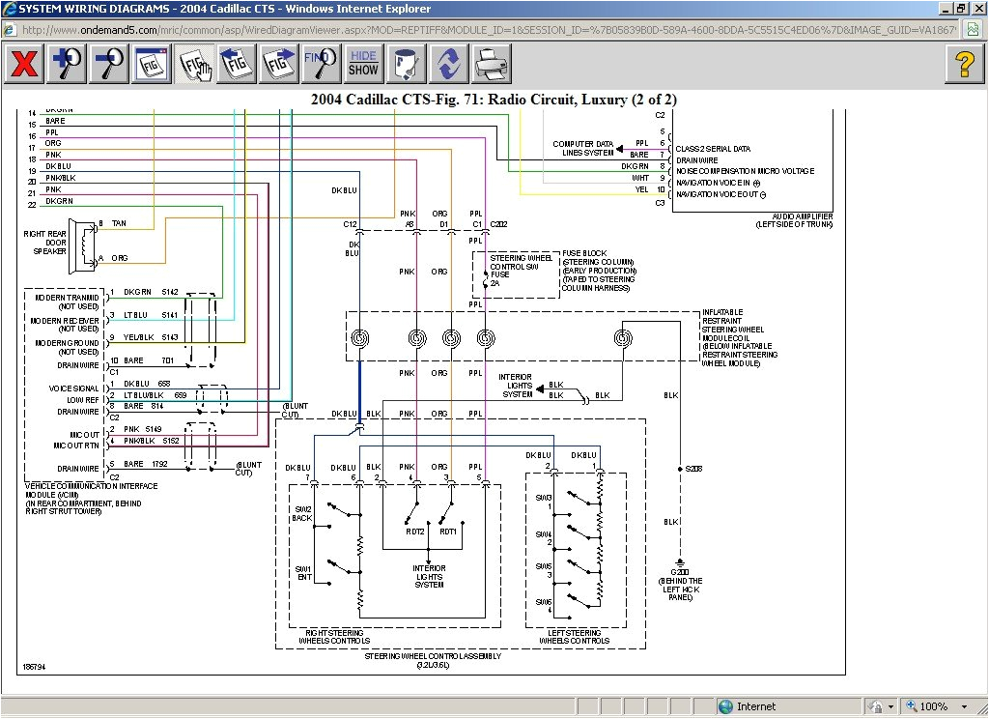Open the Find search tool
This screenshot has height=719, width=989.
[x=321, y=65]
